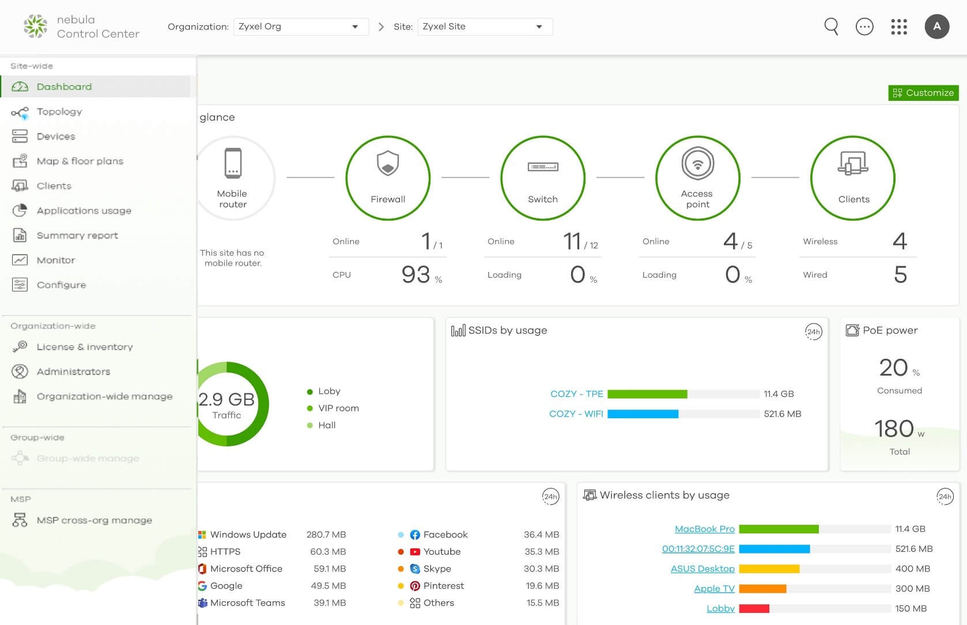967x625 pixels.
Task: Open Topology in the sidebar
Action: point(59,112)
